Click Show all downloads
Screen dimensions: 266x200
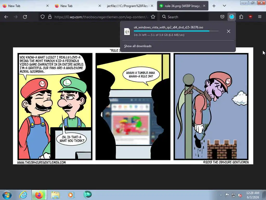138,46
